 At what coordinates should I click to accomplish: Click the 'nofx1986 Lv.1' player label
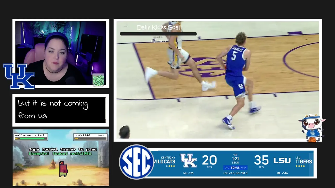(x=89, y=135)
